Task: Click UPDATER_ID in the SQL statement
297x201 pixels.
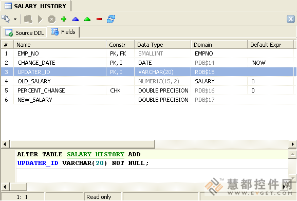Action: [x=38, y=163]
